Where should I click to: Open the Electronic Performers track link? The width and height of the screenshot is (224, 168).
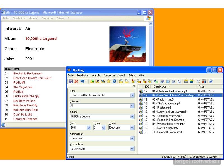tap(28, 73)
